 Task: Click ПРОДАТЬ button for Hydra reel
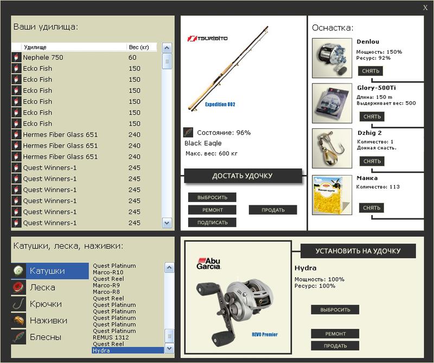335,346
